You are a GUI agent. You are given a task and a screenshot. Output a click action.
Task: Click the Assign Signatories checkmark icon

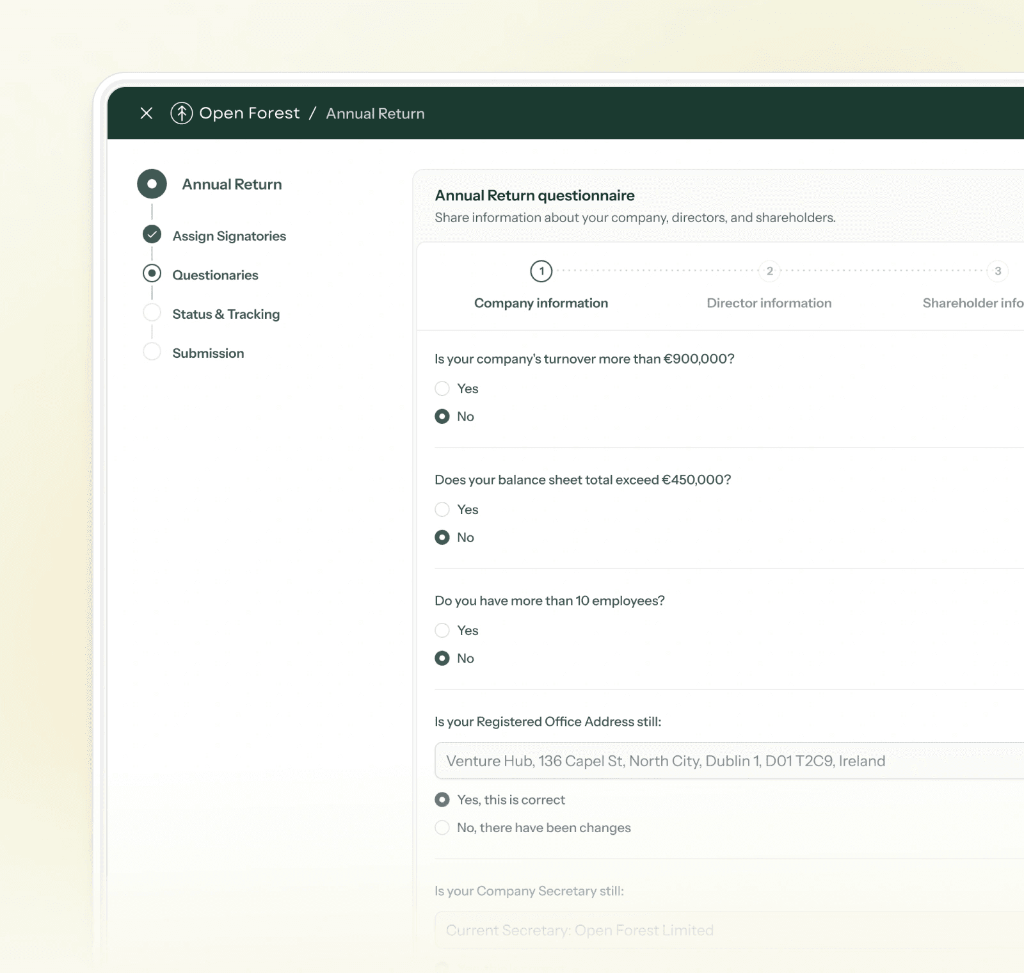pyautogui.click(x=152, y=234)
